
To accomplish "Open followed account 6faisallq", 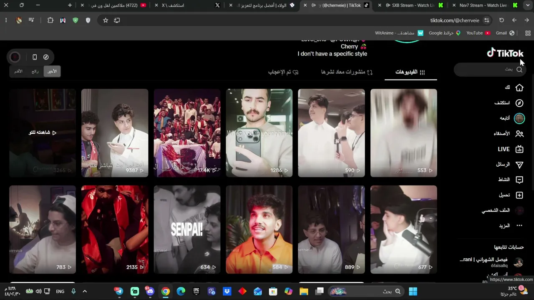I will (491, 262).
